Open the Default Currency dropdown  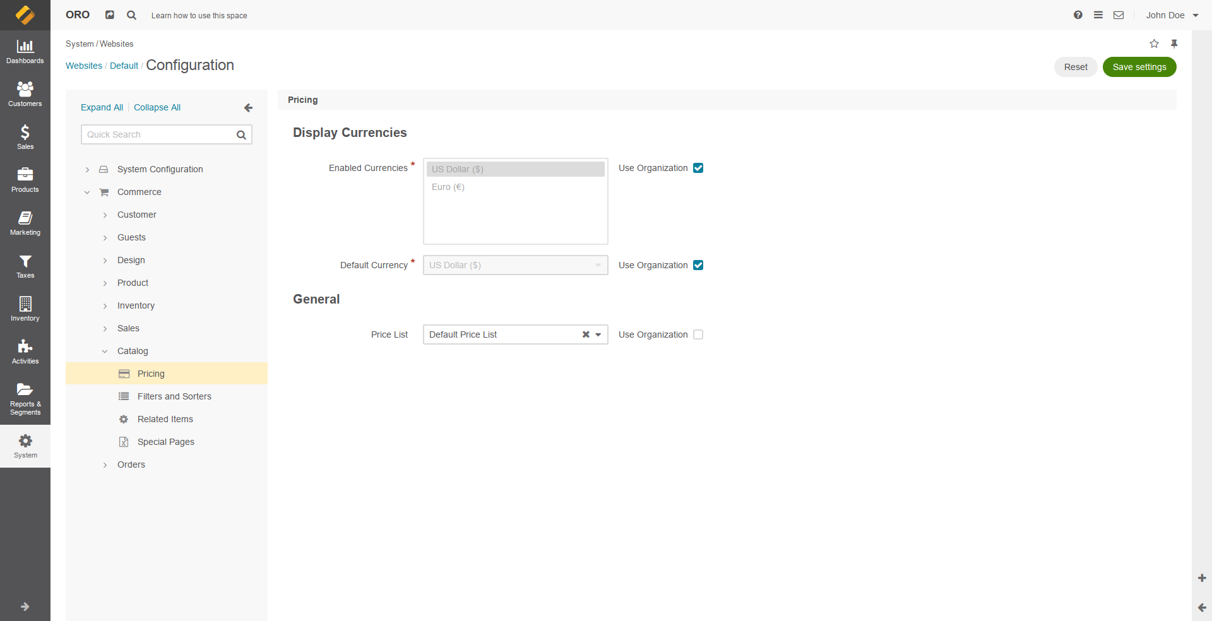516,265
